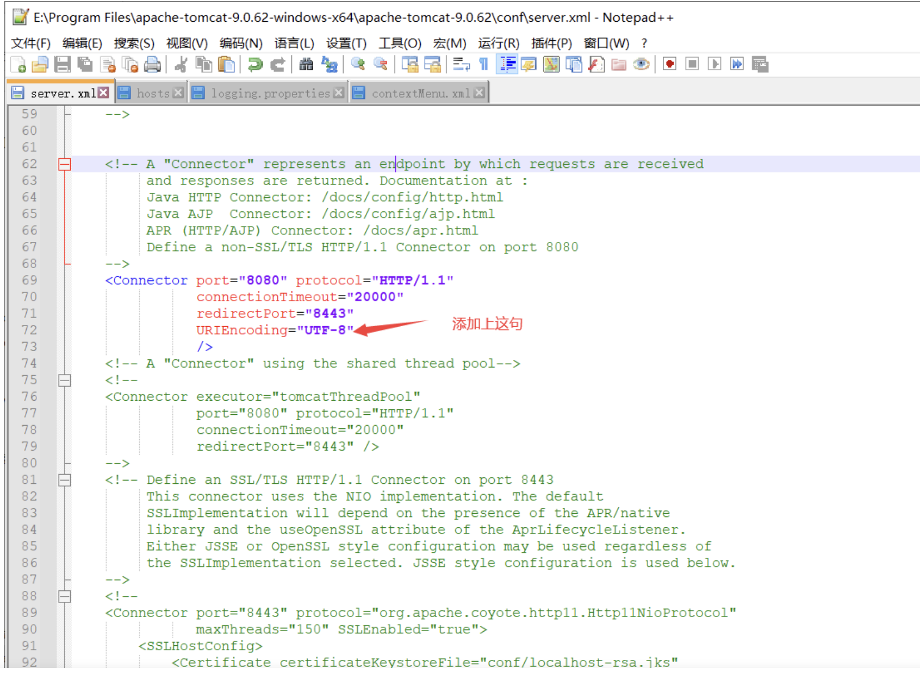
Task: Open the Document Map icon
Action: [x=551, y=65]
